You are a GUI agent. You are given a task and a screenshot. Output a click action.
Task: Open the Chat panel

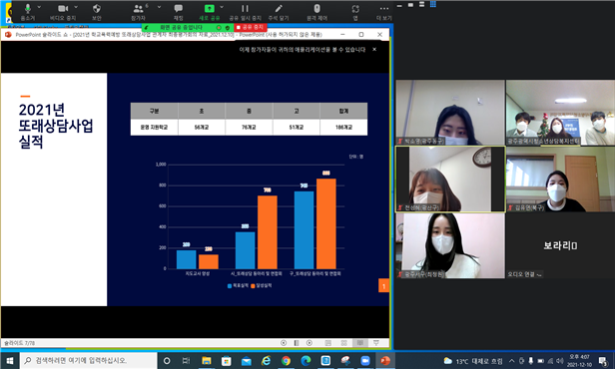[178, 12]
